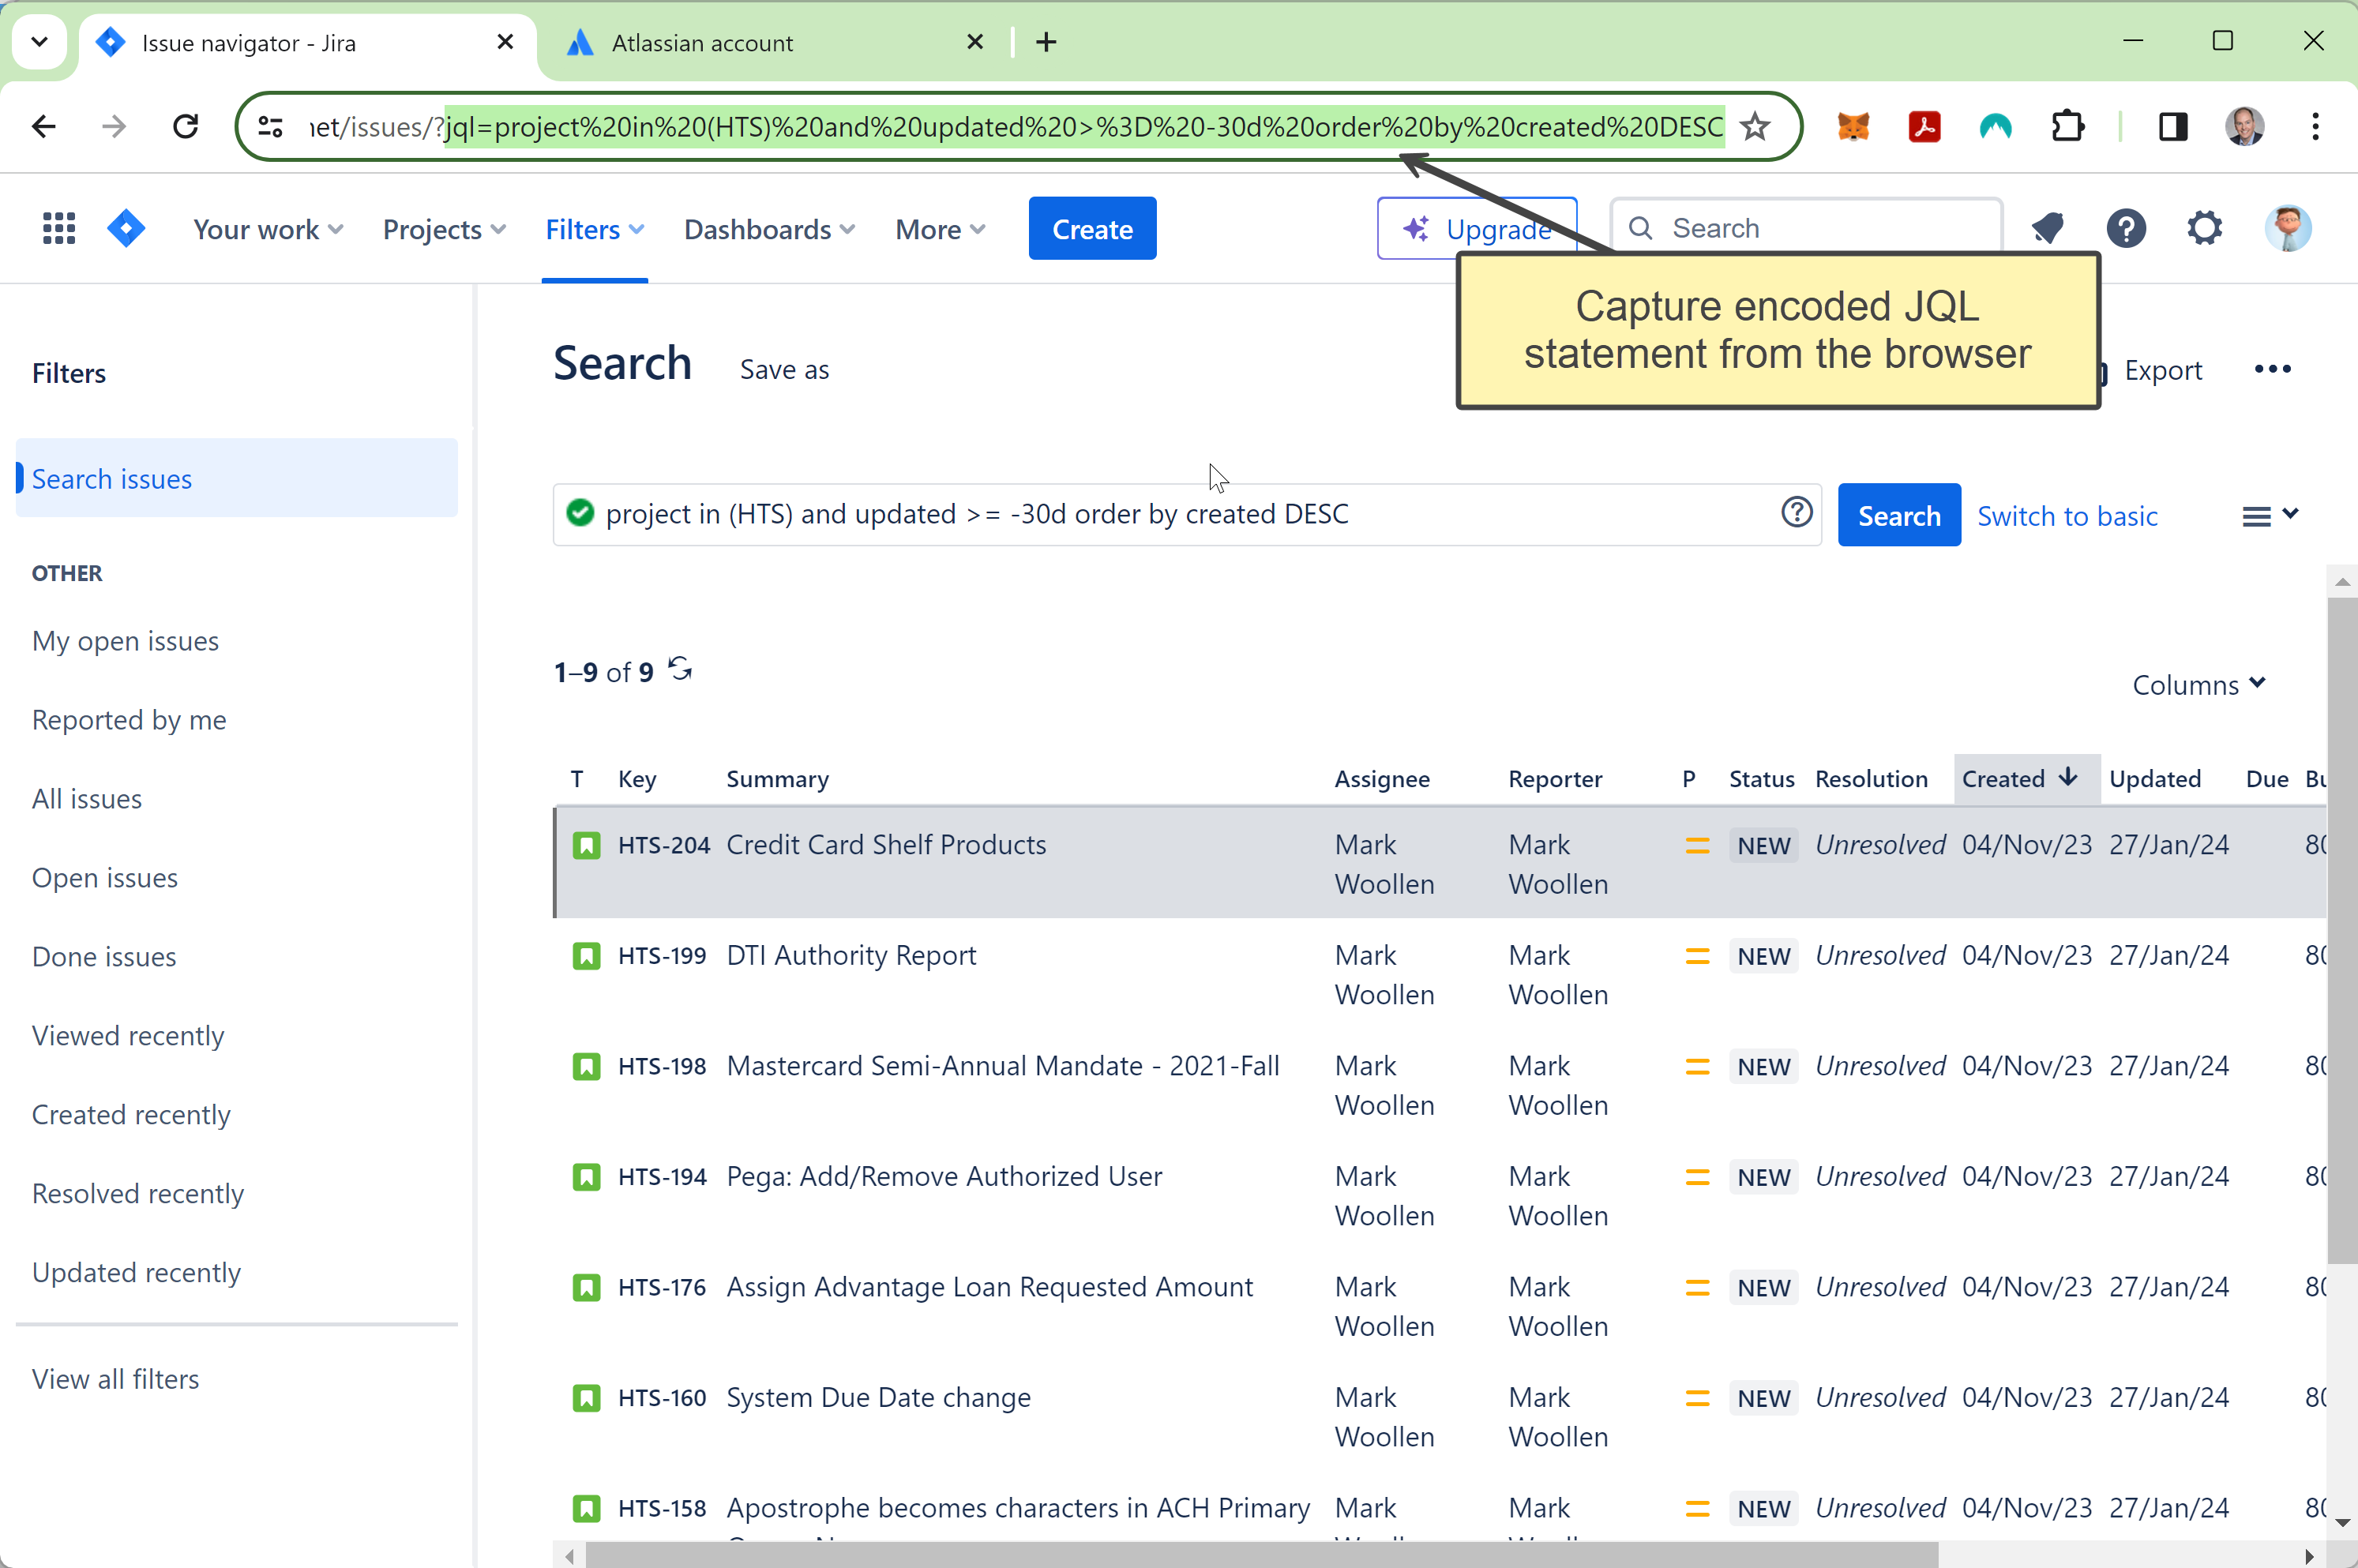
Task: Click the blue Create button
Action: pyautogui.click(x=1092, y=229)
